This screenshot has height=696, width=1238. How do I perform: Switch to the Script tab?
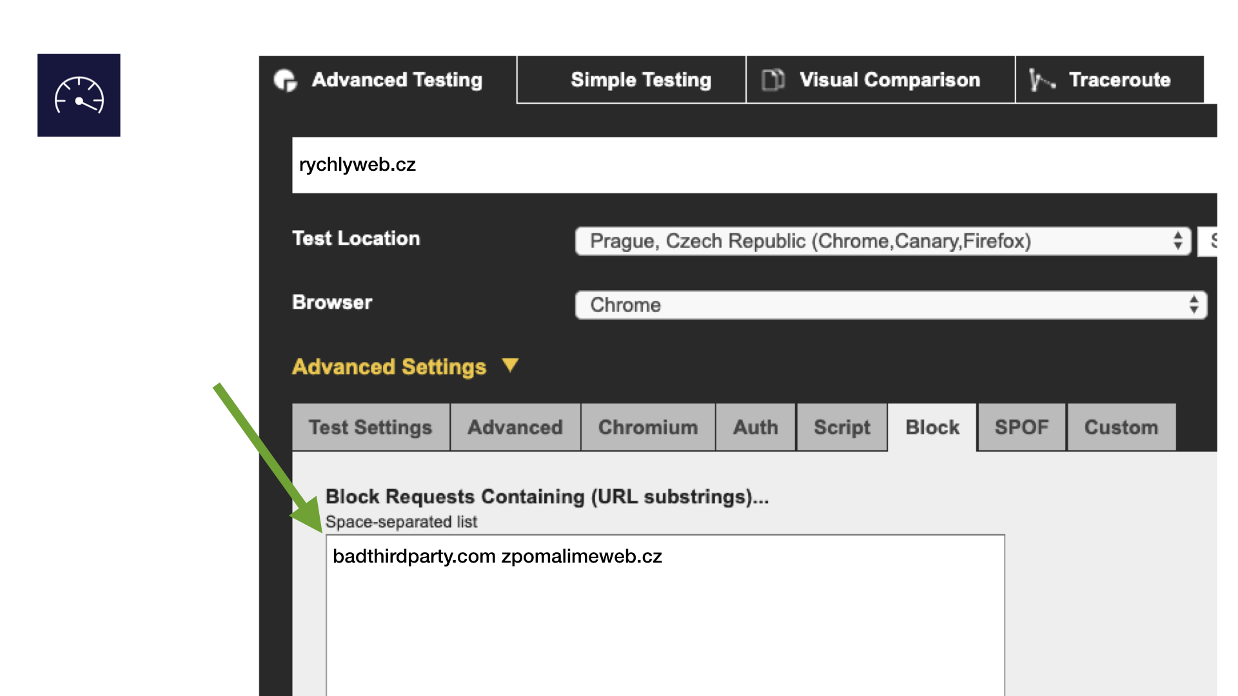point(841,427)
